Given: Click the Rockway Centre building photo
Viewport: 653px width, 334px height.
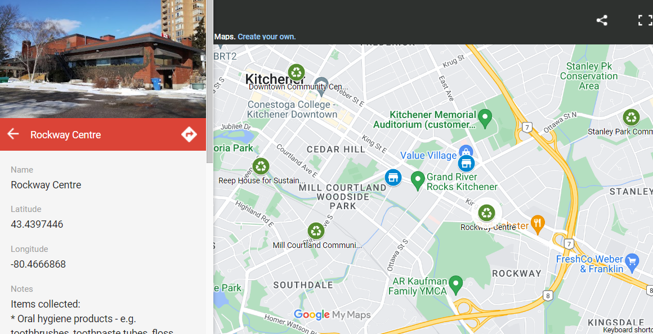Looking at the screenshot, I should [x=103, y=58].
